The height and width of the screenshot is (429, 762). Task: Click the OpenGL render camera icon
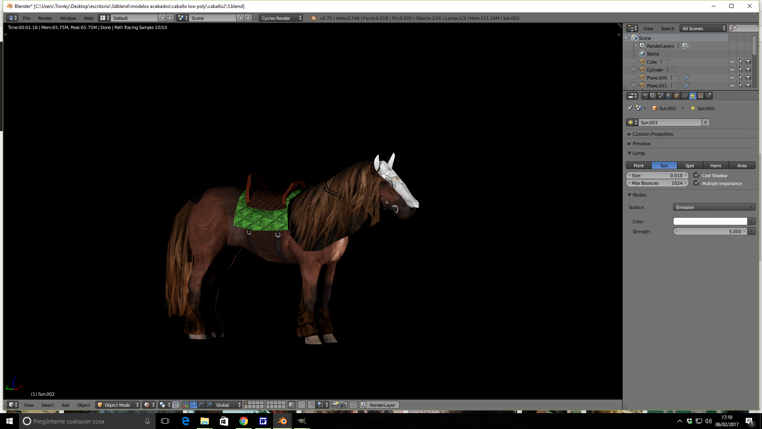point(335,405)
